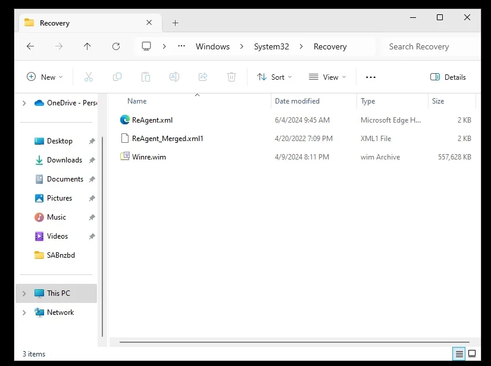Select the ReAgent.xml file
Screen dimensions: 491x366
pos(152,120)
